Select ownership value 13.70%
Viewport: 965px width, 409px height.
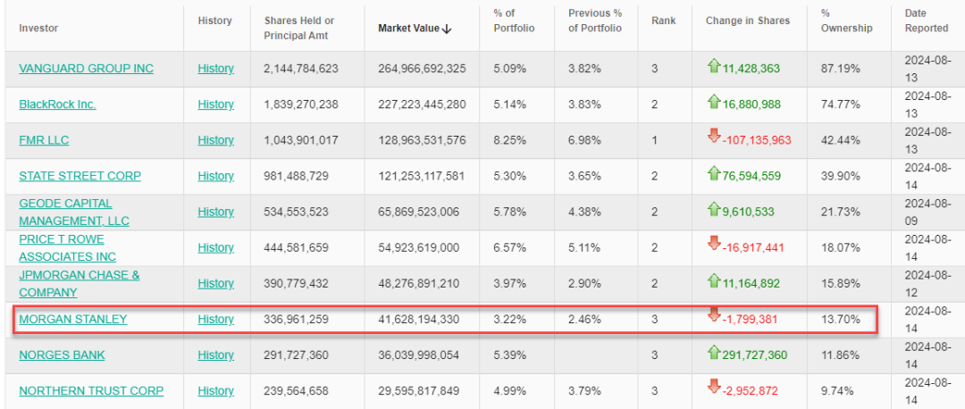click(x=840, y=319)
